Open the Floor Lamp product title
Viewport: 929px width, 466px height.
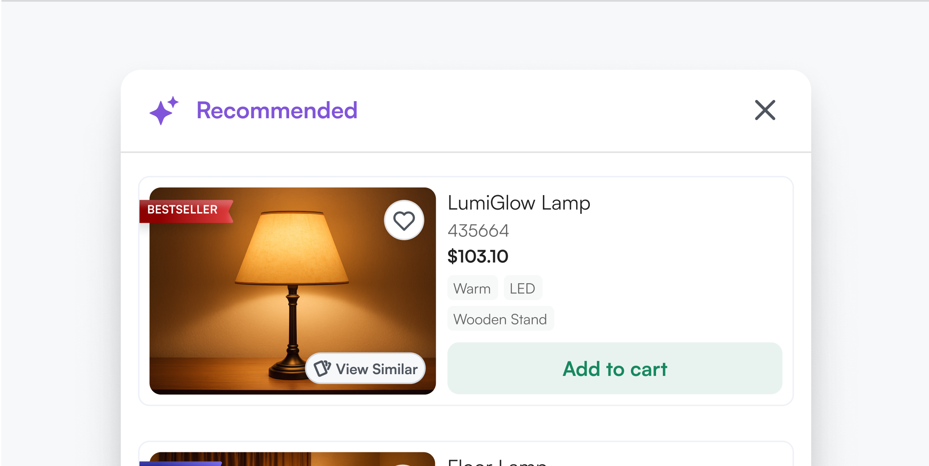pyautogui.click(x=497, y=462)
